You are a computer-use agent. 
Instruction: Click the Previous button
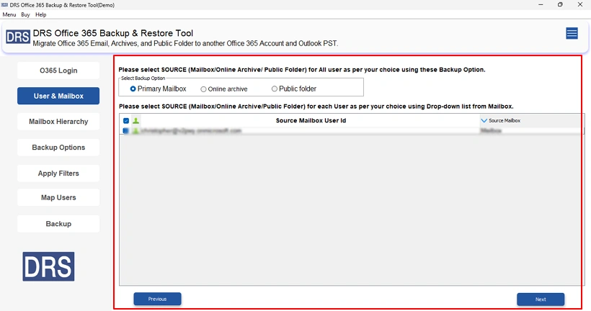tap(157, 299)
